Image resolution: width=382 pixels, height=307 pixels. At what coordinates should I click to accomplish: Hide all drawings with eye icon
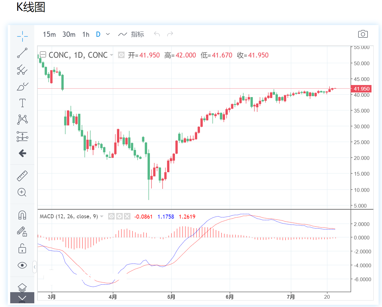pos(22,265)
